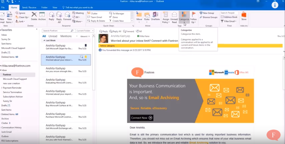Filter the list by Mentions
The image size is (285, 144).
[66, 36]
